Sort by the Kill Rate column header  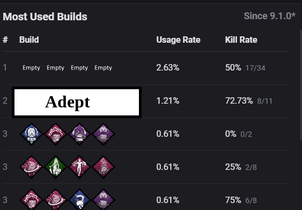tap(241, 40)
